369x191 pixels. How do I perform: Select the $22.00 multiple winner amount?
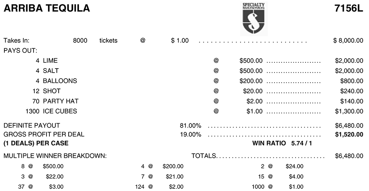(55, 177)
